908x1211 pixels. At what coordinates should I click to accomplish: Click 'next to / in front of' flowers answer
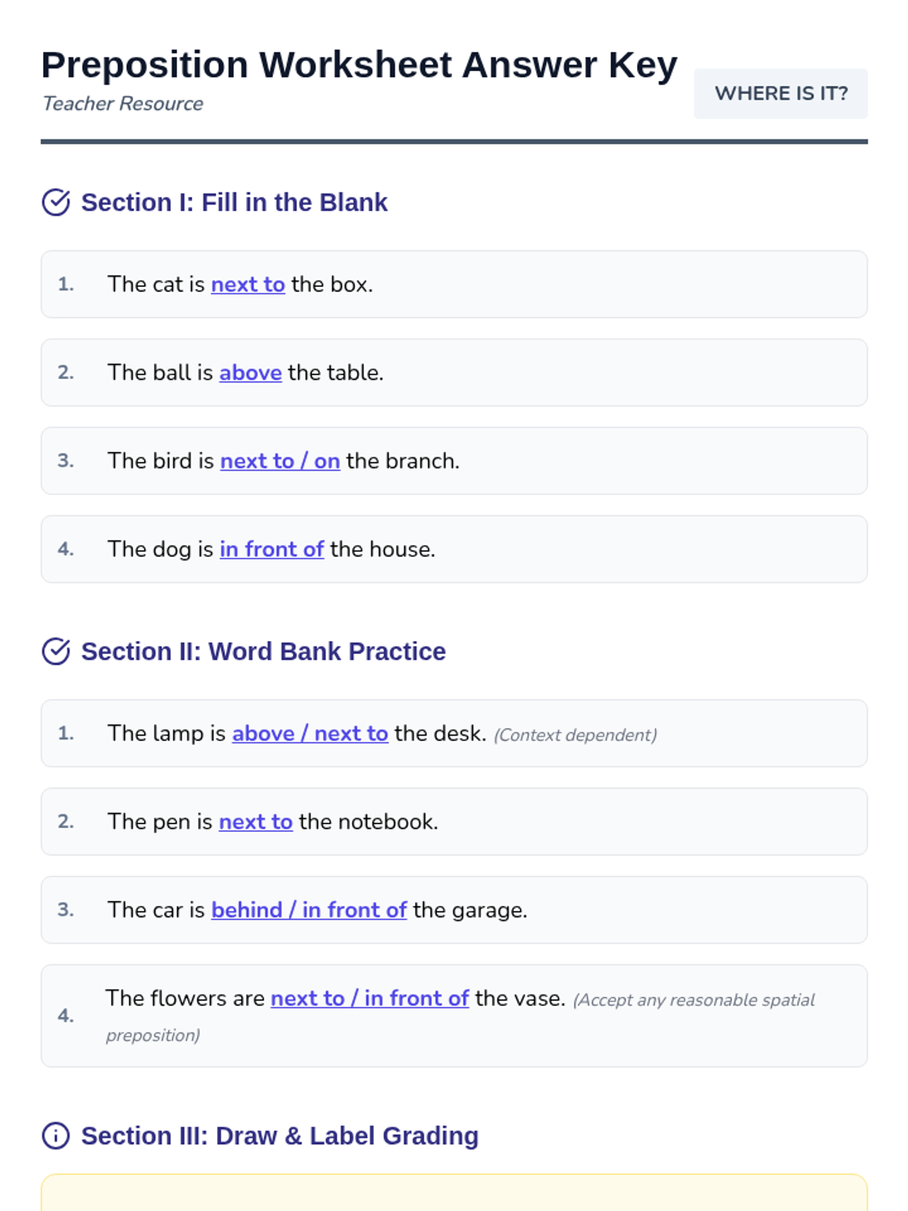(370, 998)
